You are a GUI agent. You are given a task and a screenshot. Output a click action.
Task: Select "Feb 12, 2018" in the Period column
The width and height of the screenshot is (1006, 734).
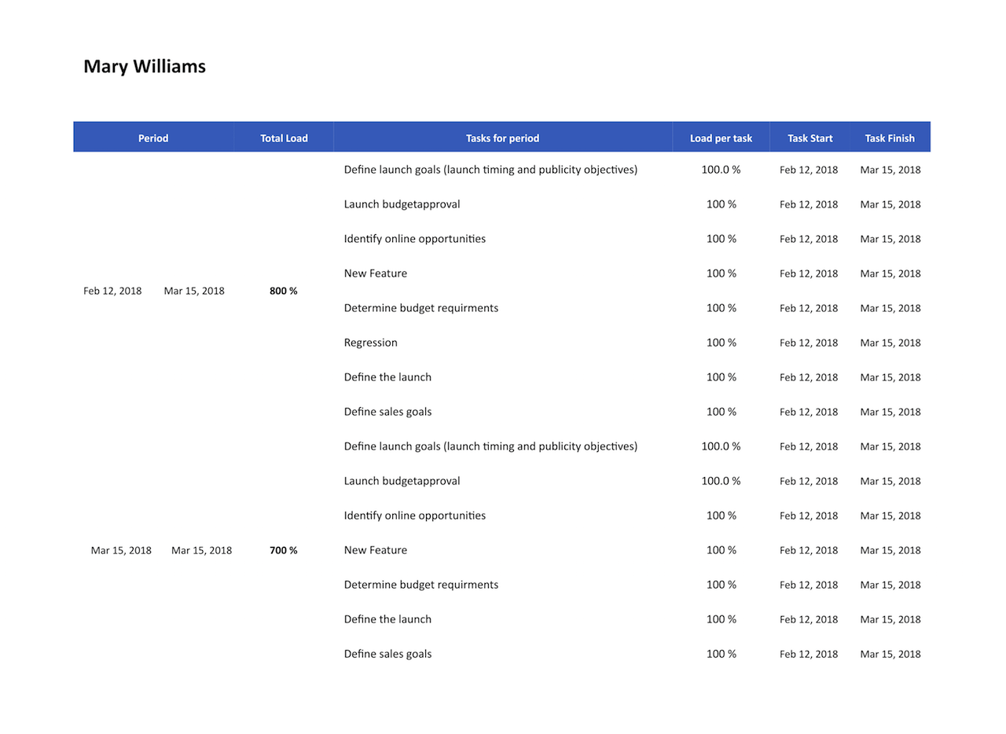pyautogui.click(x=112, y=291)
